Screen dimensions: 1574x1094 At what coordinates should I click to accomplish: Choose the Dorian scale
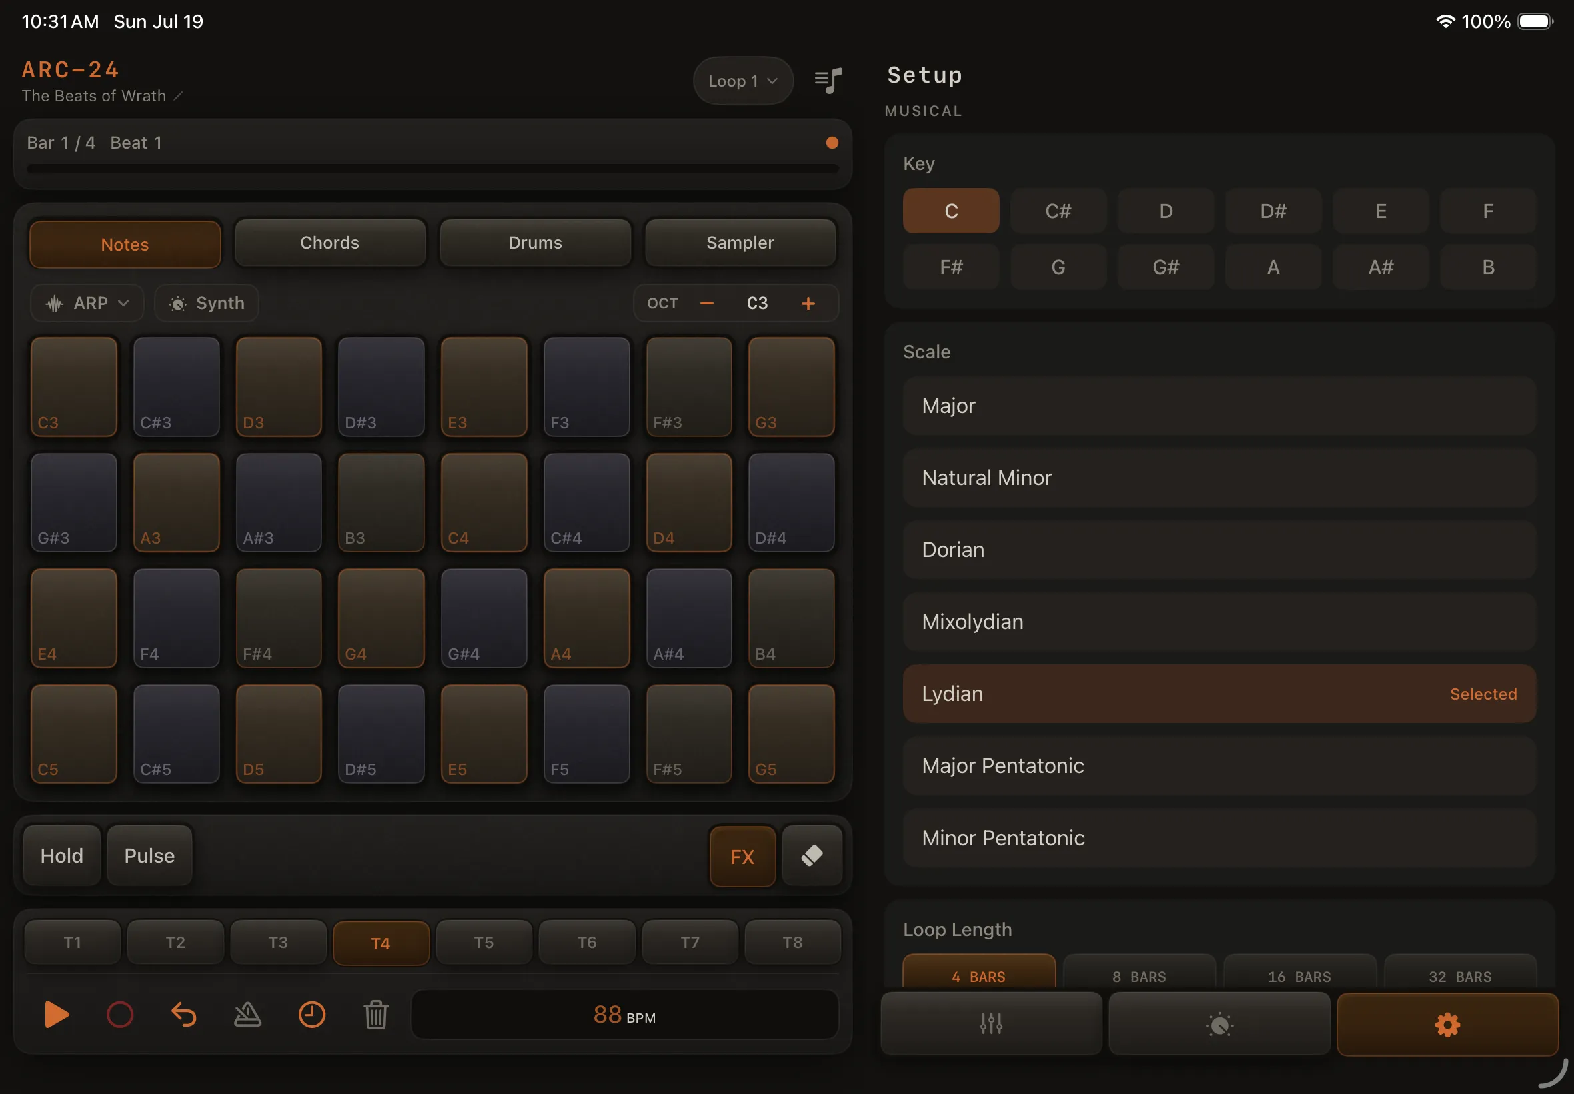(x=1219, y=550)
